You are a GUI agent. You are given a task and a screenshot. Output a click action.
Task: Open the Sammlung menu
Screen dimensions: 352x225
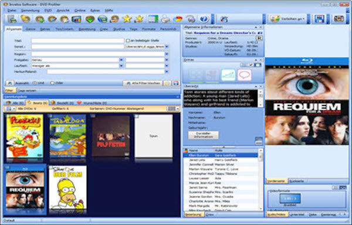pyautogui.click(x=30, y=11)
